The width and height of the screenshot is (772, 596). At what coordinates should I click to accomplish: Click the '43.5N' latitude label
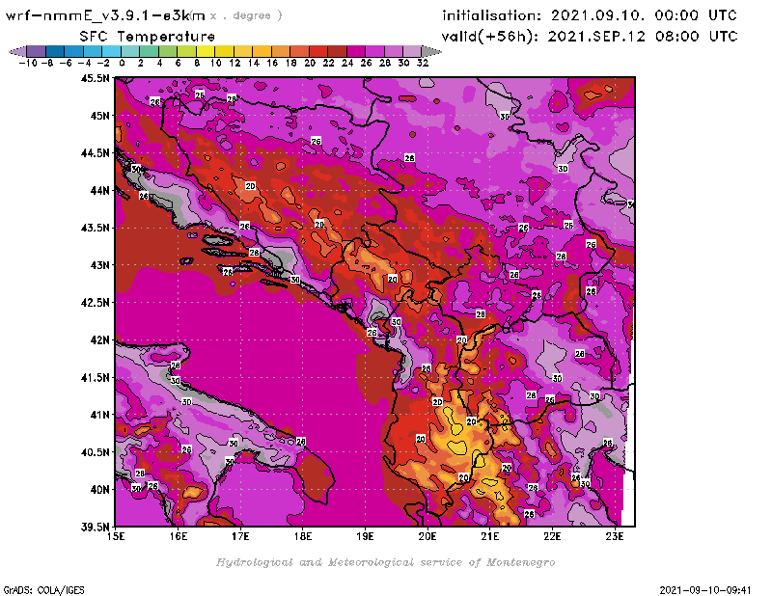[95, 228]
